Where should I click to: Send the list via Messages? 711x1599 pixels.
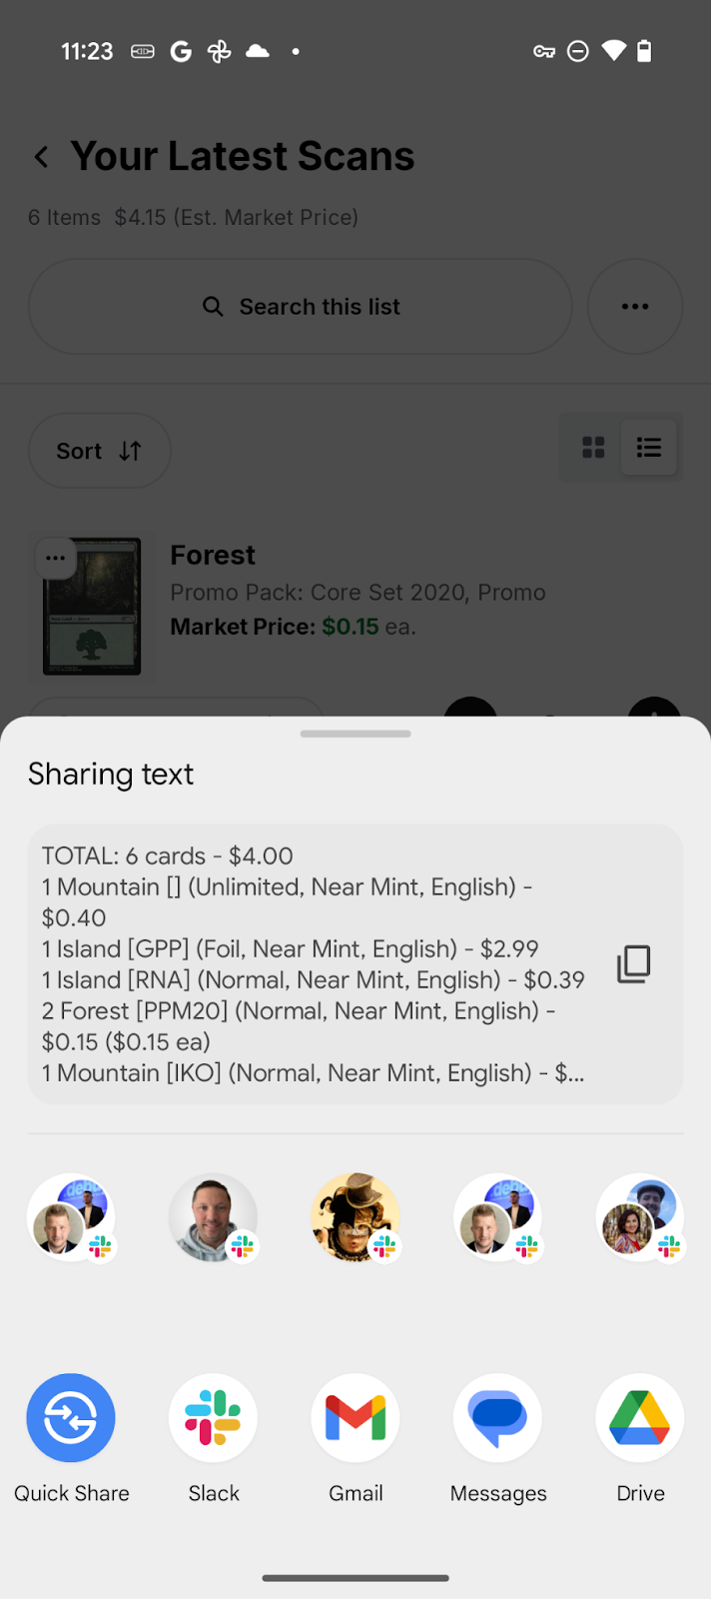pyautogui.click(x=497, y=1418)
